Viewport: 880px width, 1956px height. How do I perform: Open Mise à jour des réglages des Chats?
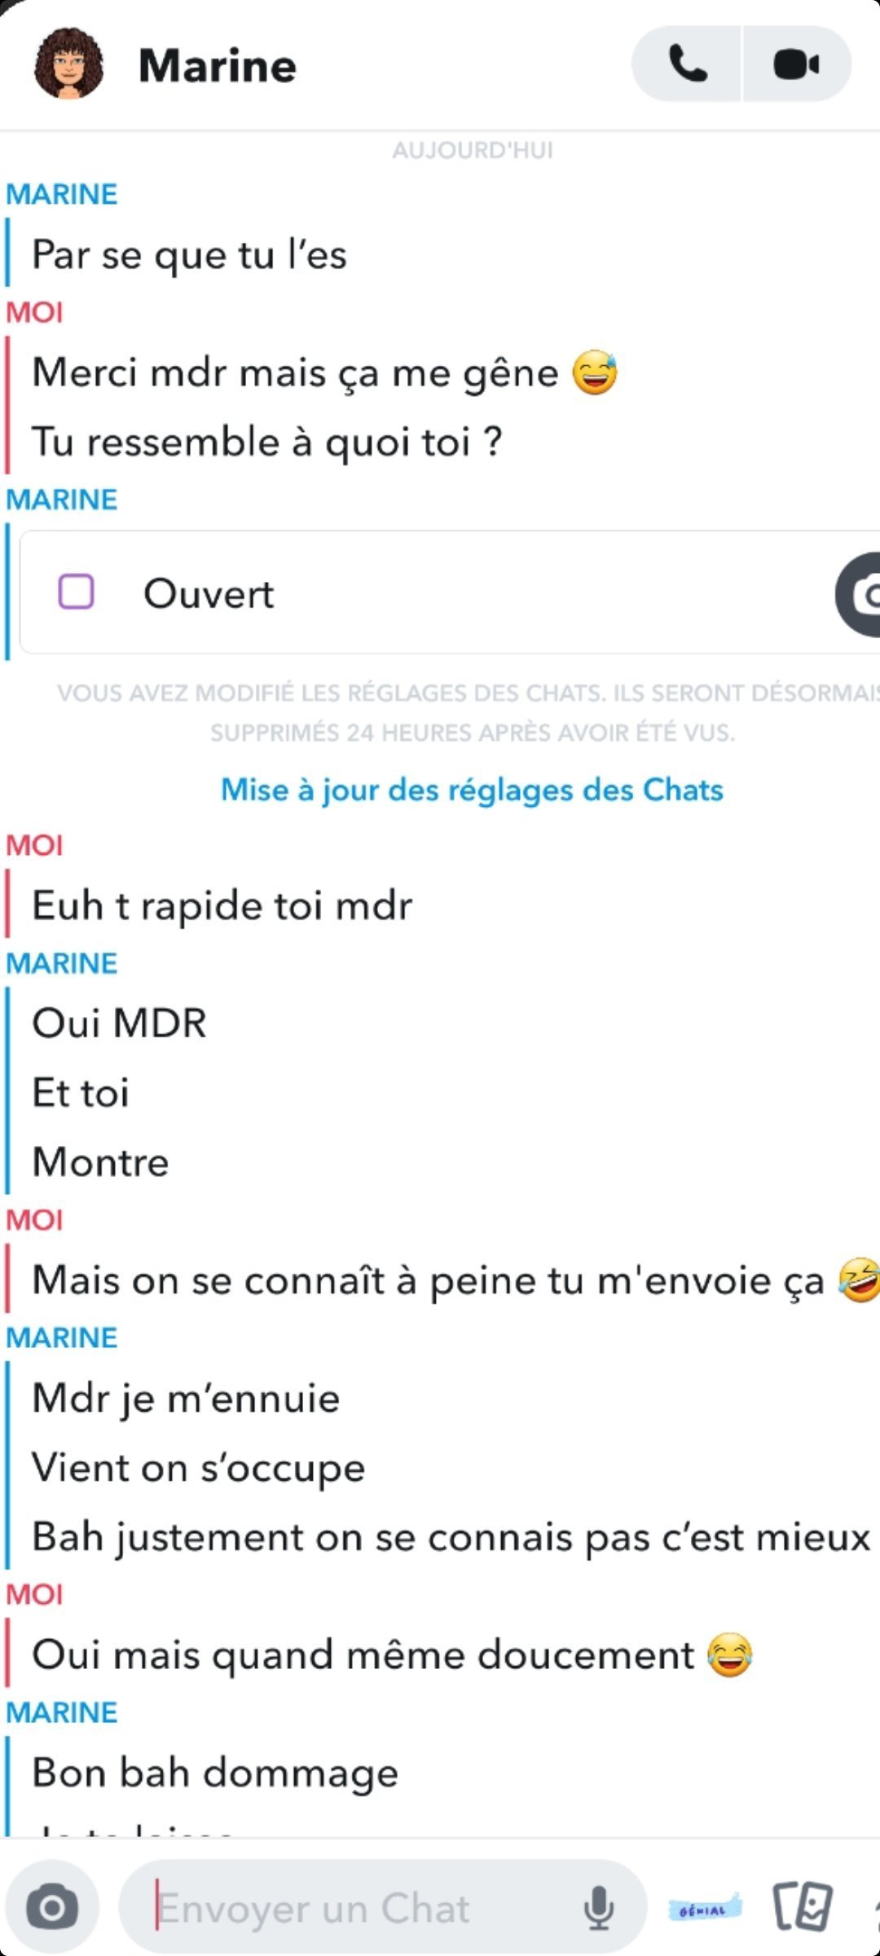[x=472, y=790]
